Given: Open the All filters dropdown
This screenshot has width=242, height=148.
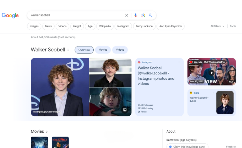Looking at the screenshot, I should pos(217,26).
